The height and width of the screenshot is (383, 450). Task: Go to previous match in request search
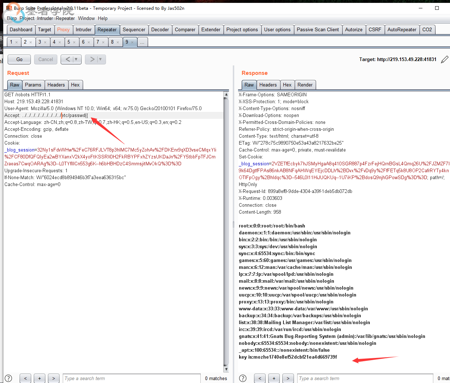coord(25,378)
